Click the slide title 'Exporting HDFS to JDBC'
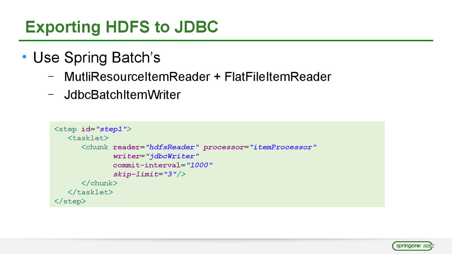Viewport: 452px width, 254px height. click(x=122, y=27)
